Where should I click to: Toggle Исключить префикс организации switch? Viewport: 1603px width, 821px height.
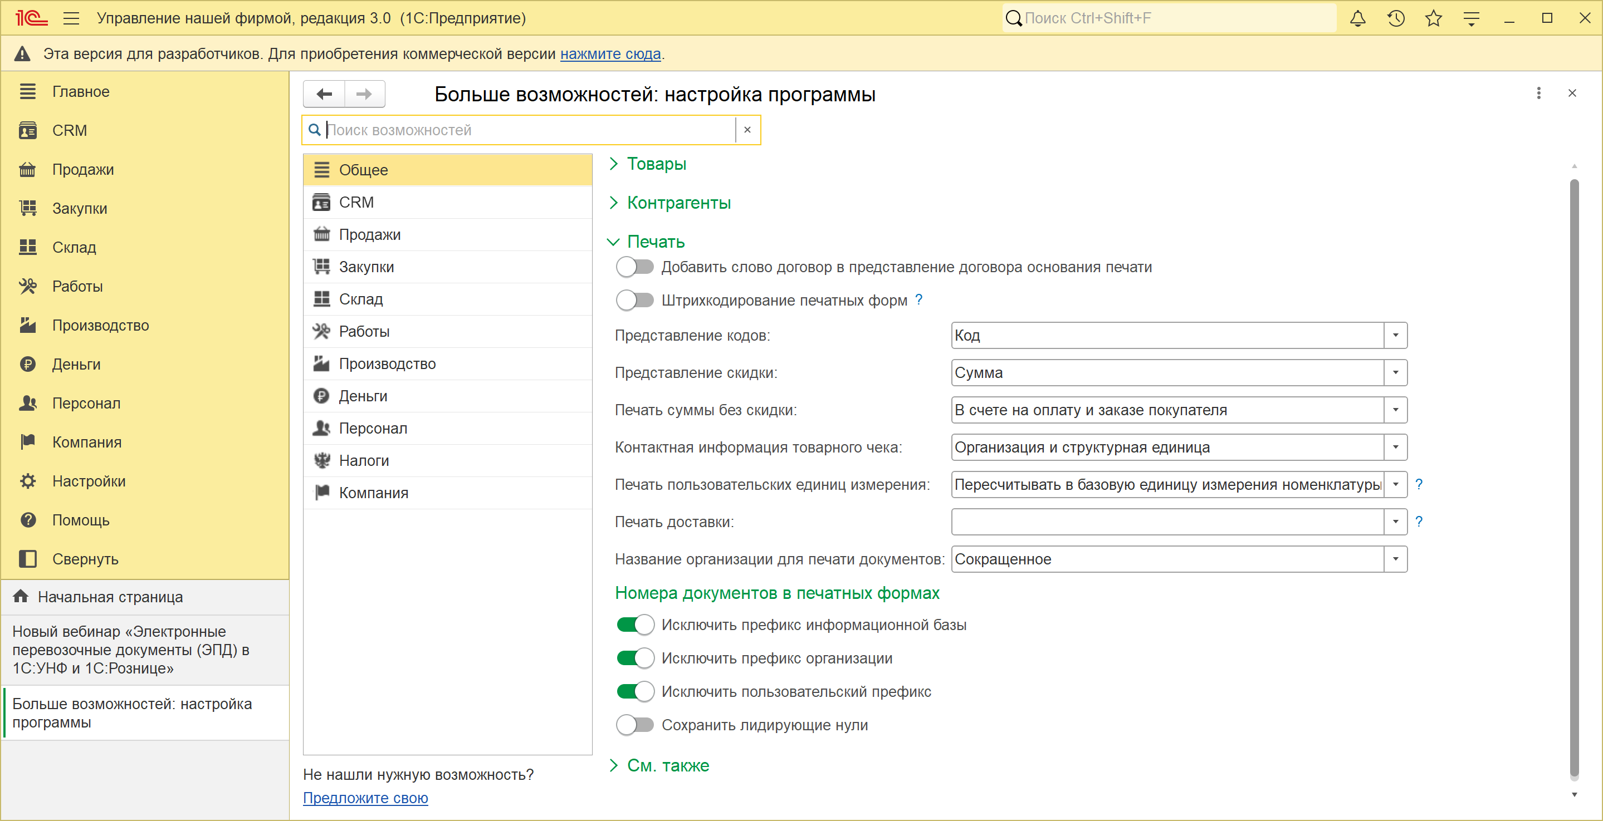[635, 658]
